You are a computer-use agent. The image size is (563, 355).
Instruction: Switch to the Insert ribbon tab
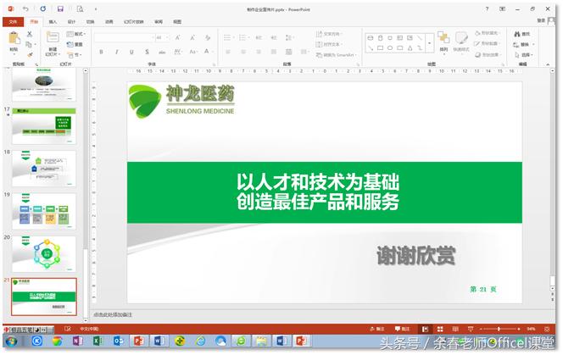click(x=53, y=22)
